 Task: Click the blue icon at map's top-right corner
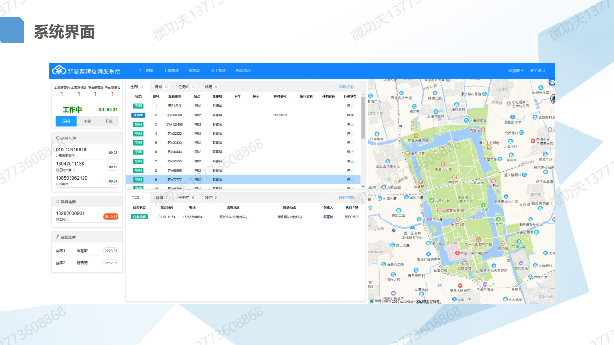(552, 82)
